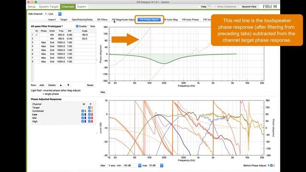Open the FIR Auto Mag sub-tab
Screen dimensions: 306x172
tap(171, 20)
